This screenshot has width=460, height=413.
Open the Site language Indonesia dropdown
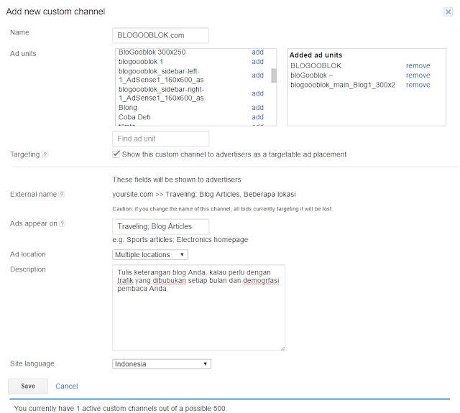click(162, 364)
